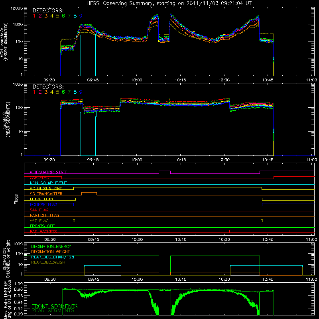Click '09:30' tick under the Flags panel
The width and height of the screenshot is (319, 319).
[x=50, y=240]
